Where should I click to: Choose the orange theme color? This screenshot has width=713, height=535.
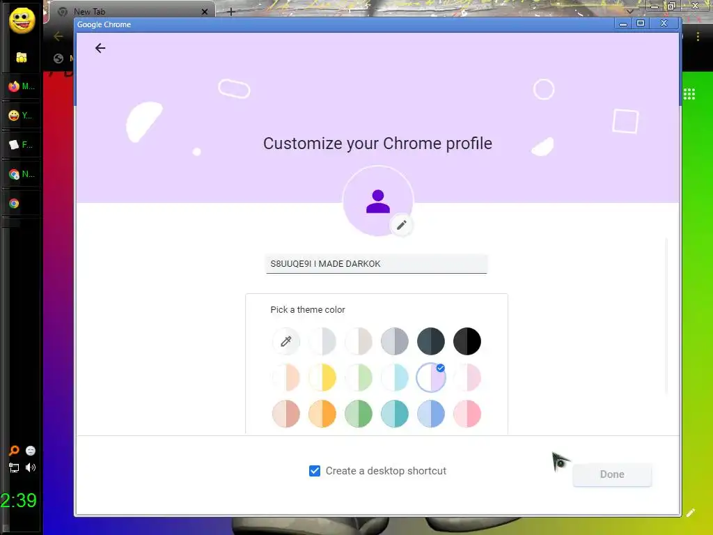click(322, 414)
